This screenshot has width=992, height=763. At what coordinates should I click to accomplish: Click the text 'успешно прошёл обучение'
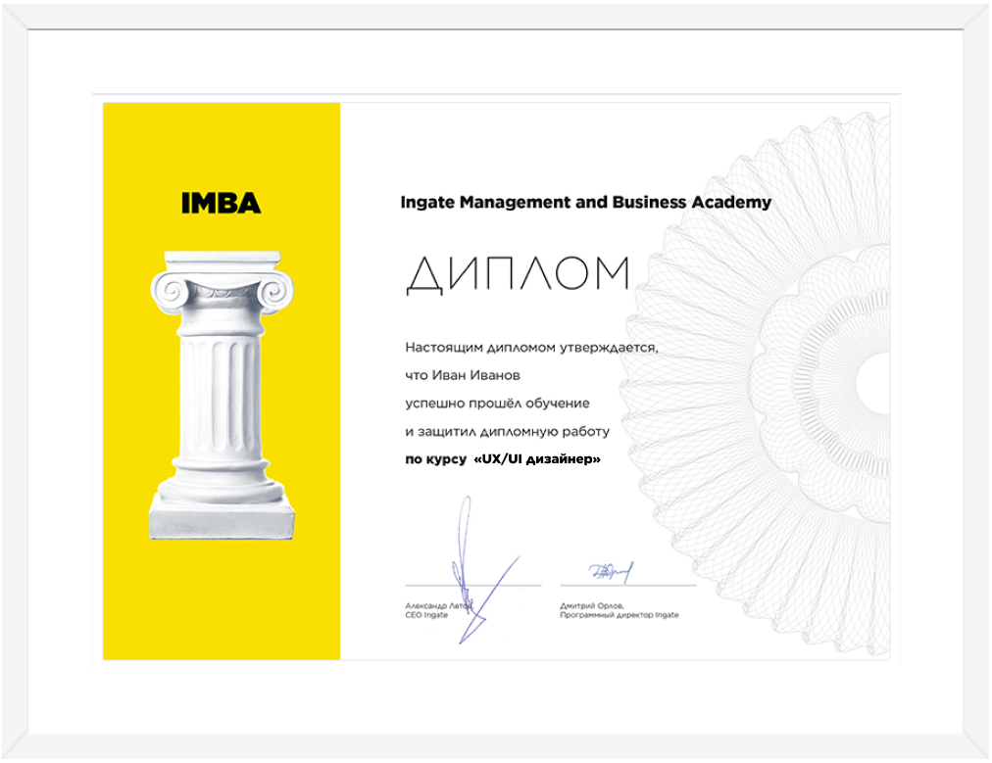(497, 404)
